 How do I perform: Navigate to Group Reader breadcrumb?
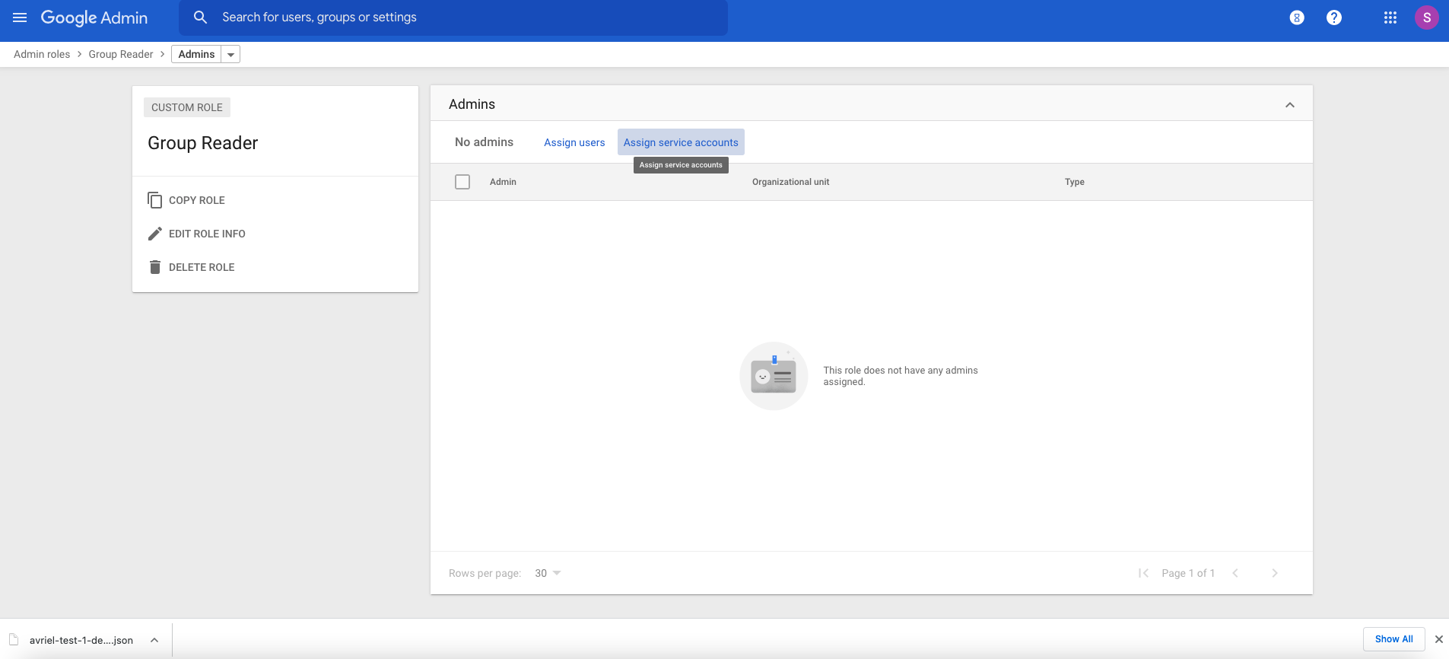tap(121, 54)
